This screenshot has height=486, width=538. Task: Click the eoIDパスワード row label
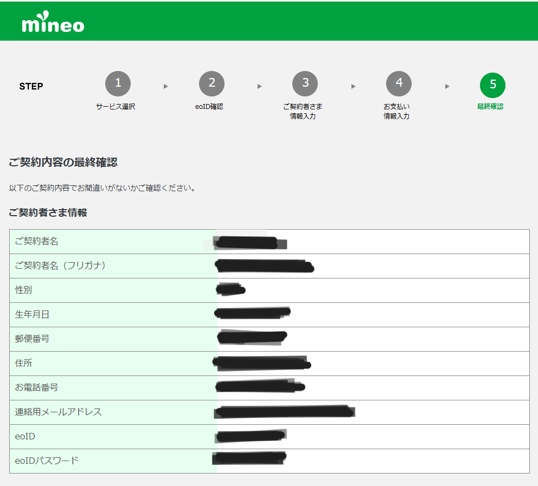pos(47,461)
